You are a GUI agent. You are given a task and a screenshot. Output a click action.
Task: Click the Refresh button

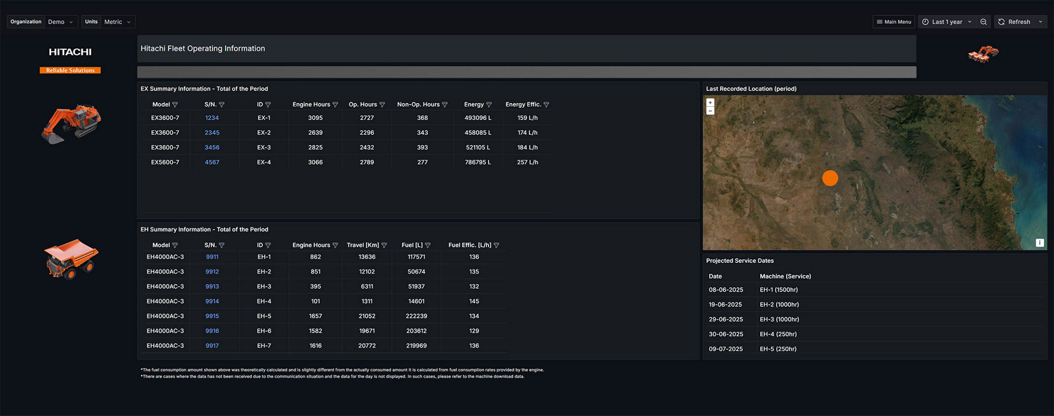point(1014,22)
